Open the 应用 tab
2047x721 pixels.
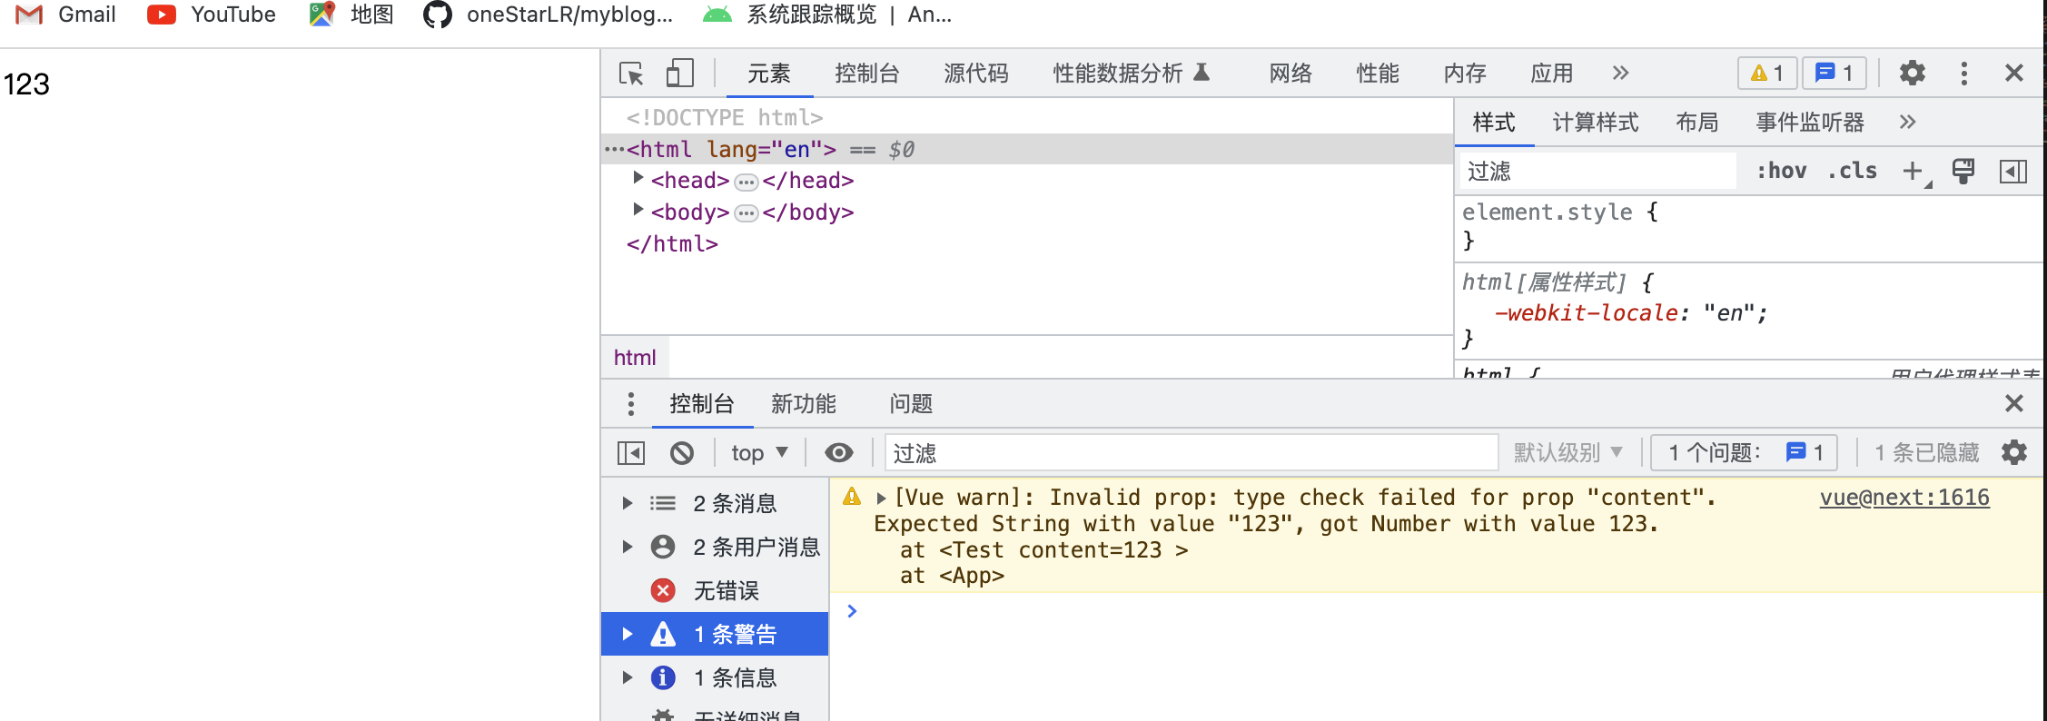click(1552, 74)
